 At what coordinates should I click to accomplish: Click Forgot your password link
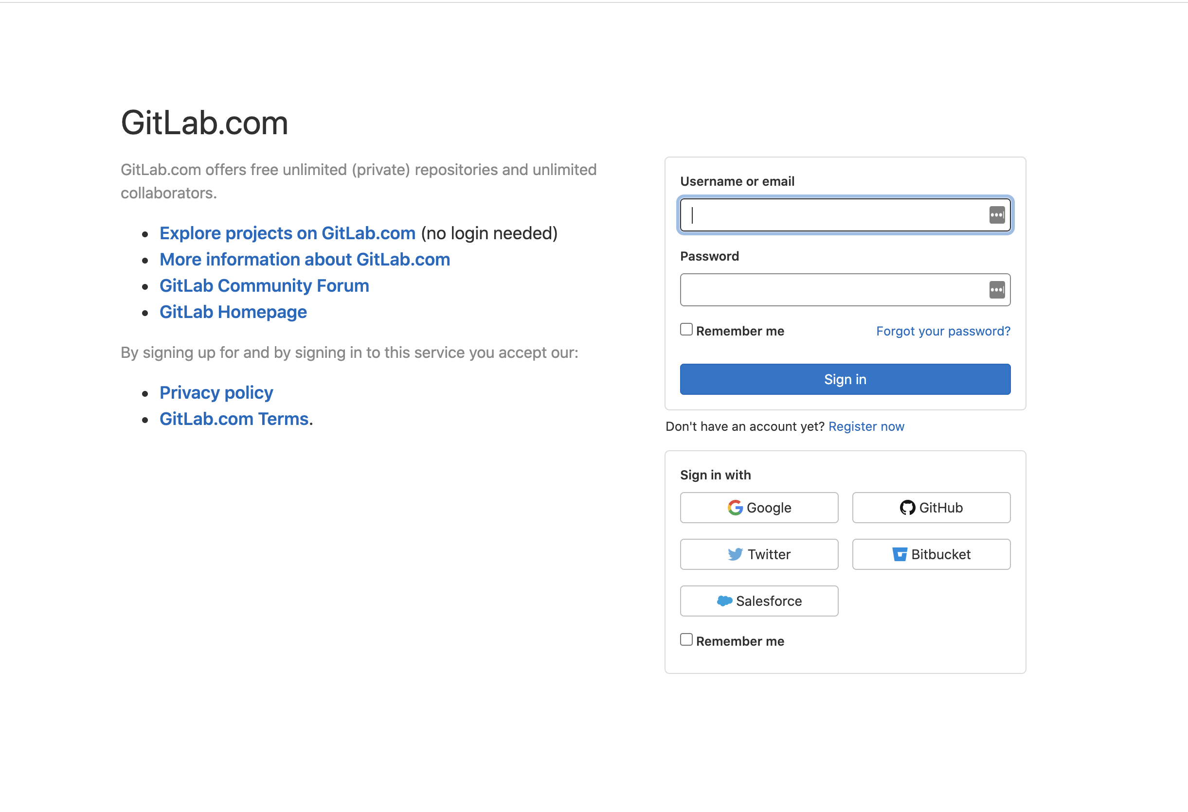coord(942,331)
